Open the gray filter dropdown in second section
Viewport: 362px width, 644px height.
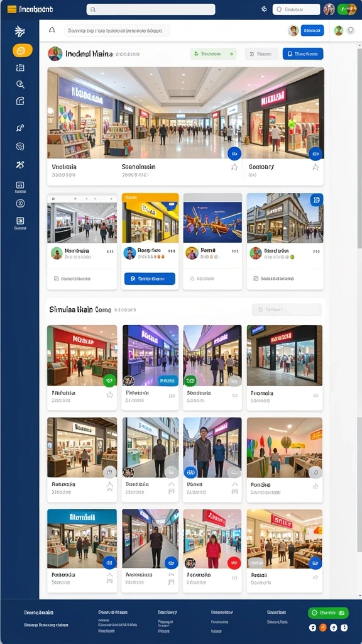point(287,309)
